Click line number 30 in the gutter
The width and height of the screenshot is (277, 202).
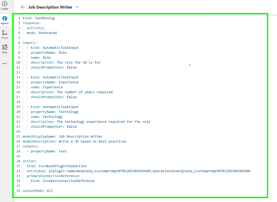pos(18,161)
